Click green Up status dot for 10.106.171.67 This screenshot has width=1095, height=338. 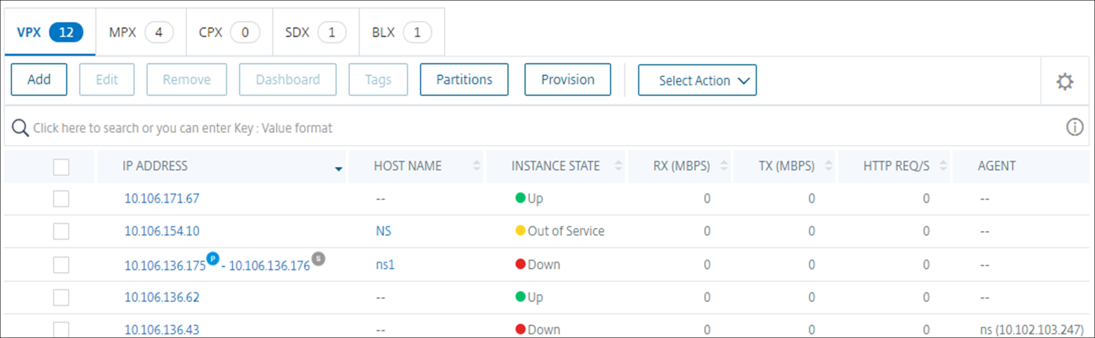pyautogui.click(x=520, y=198)
